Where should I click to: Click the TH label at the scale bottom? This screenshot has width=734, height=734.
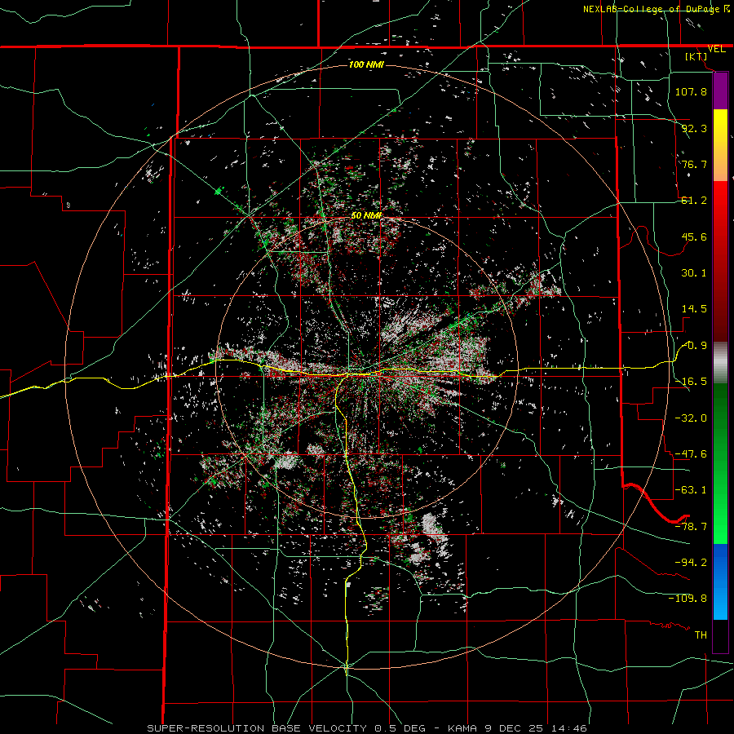pos(701,635)
